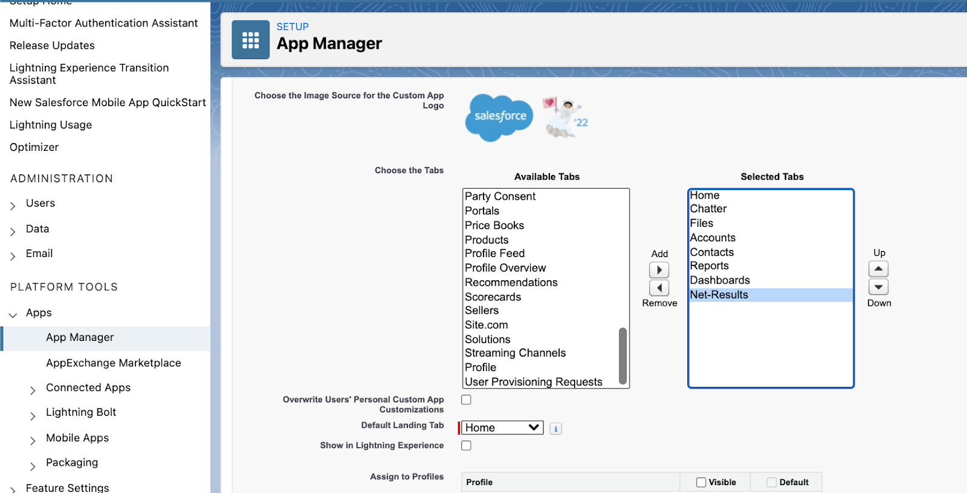
Task: Open New Salesforce Mobile App QuickStart
Action: point(108,103)
